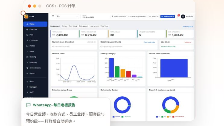Click the Revenue Trend card title
The width and height of the screenshot is (224, 126).
pyautogui.click(x=58, y=53)
